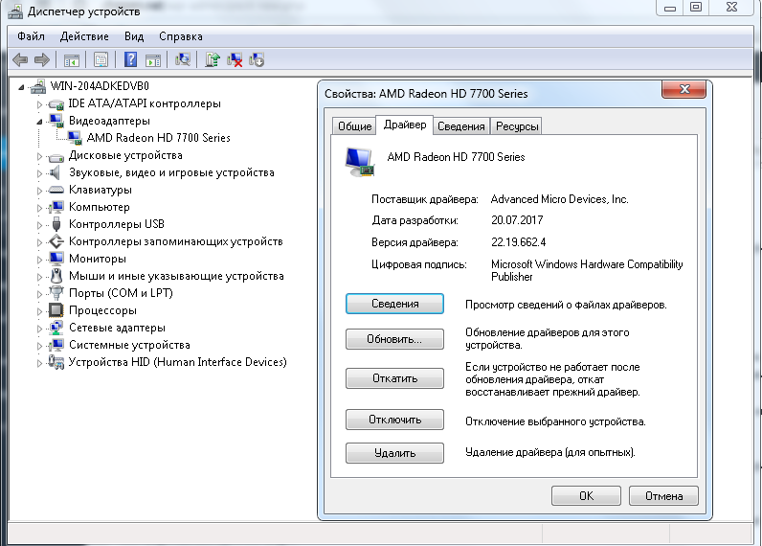
Task: Select AMD Radeon HD 7700 Series in tree
Action: tap(158, 138)
